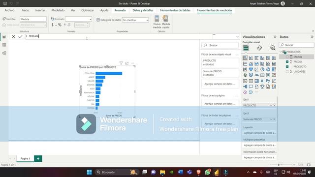315x177 pixels.
Task: Insert the R script visual
Action: [262, 81]
